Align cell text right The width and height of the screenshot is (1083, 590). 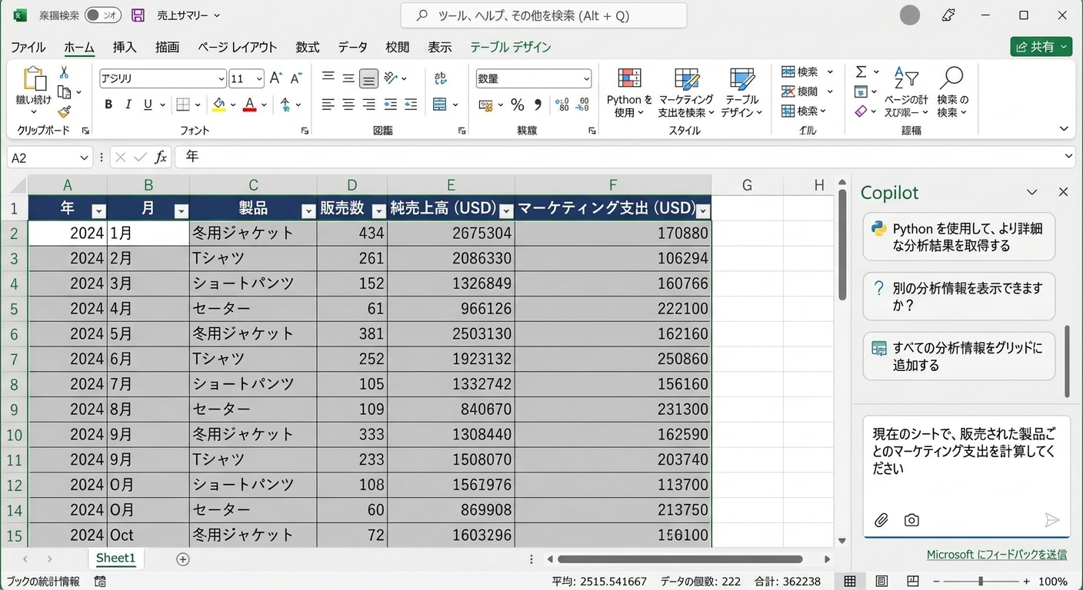click(x=369, y=104)
